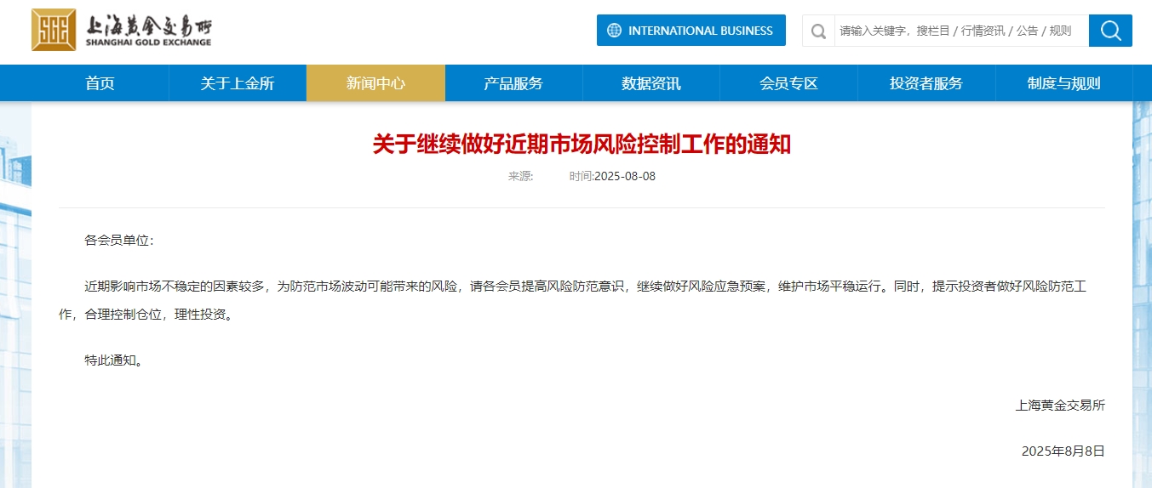This screenshot has width=1152, height=488.
Task: Open the 数据资讯 menu
Action: tap(651, 83)
